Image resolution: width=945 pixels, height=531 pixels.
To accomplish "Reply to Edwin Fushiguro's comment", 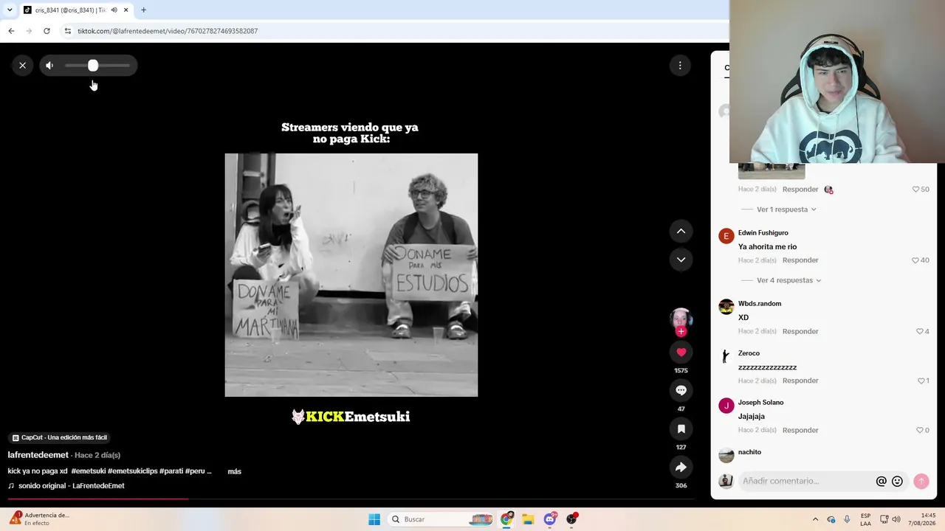I will [x=800, y=260].
